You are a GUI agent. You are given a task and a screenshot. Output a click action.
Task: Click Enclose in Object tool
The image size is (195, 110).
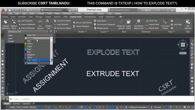[62, 28]
